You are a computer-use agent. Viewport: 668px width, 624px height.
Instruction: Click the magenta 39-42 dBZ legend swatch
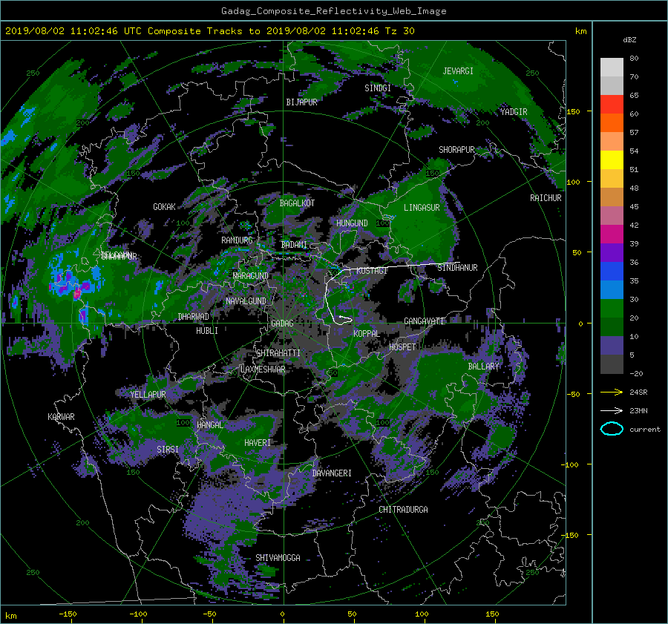click(x=612, y=234)
